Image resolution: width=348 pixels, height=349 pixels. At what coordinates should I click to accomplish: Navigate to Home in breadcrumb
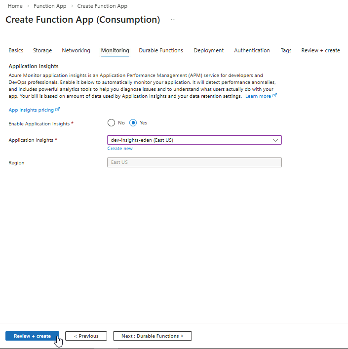pos(15,6)
